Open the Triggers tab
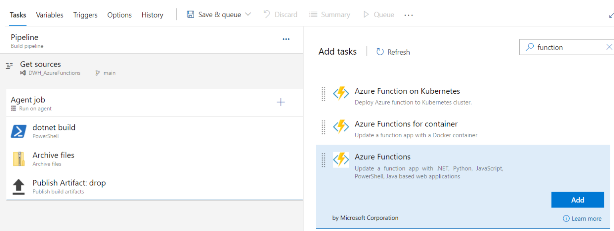The image size is (614, 231). click(85, 15)
